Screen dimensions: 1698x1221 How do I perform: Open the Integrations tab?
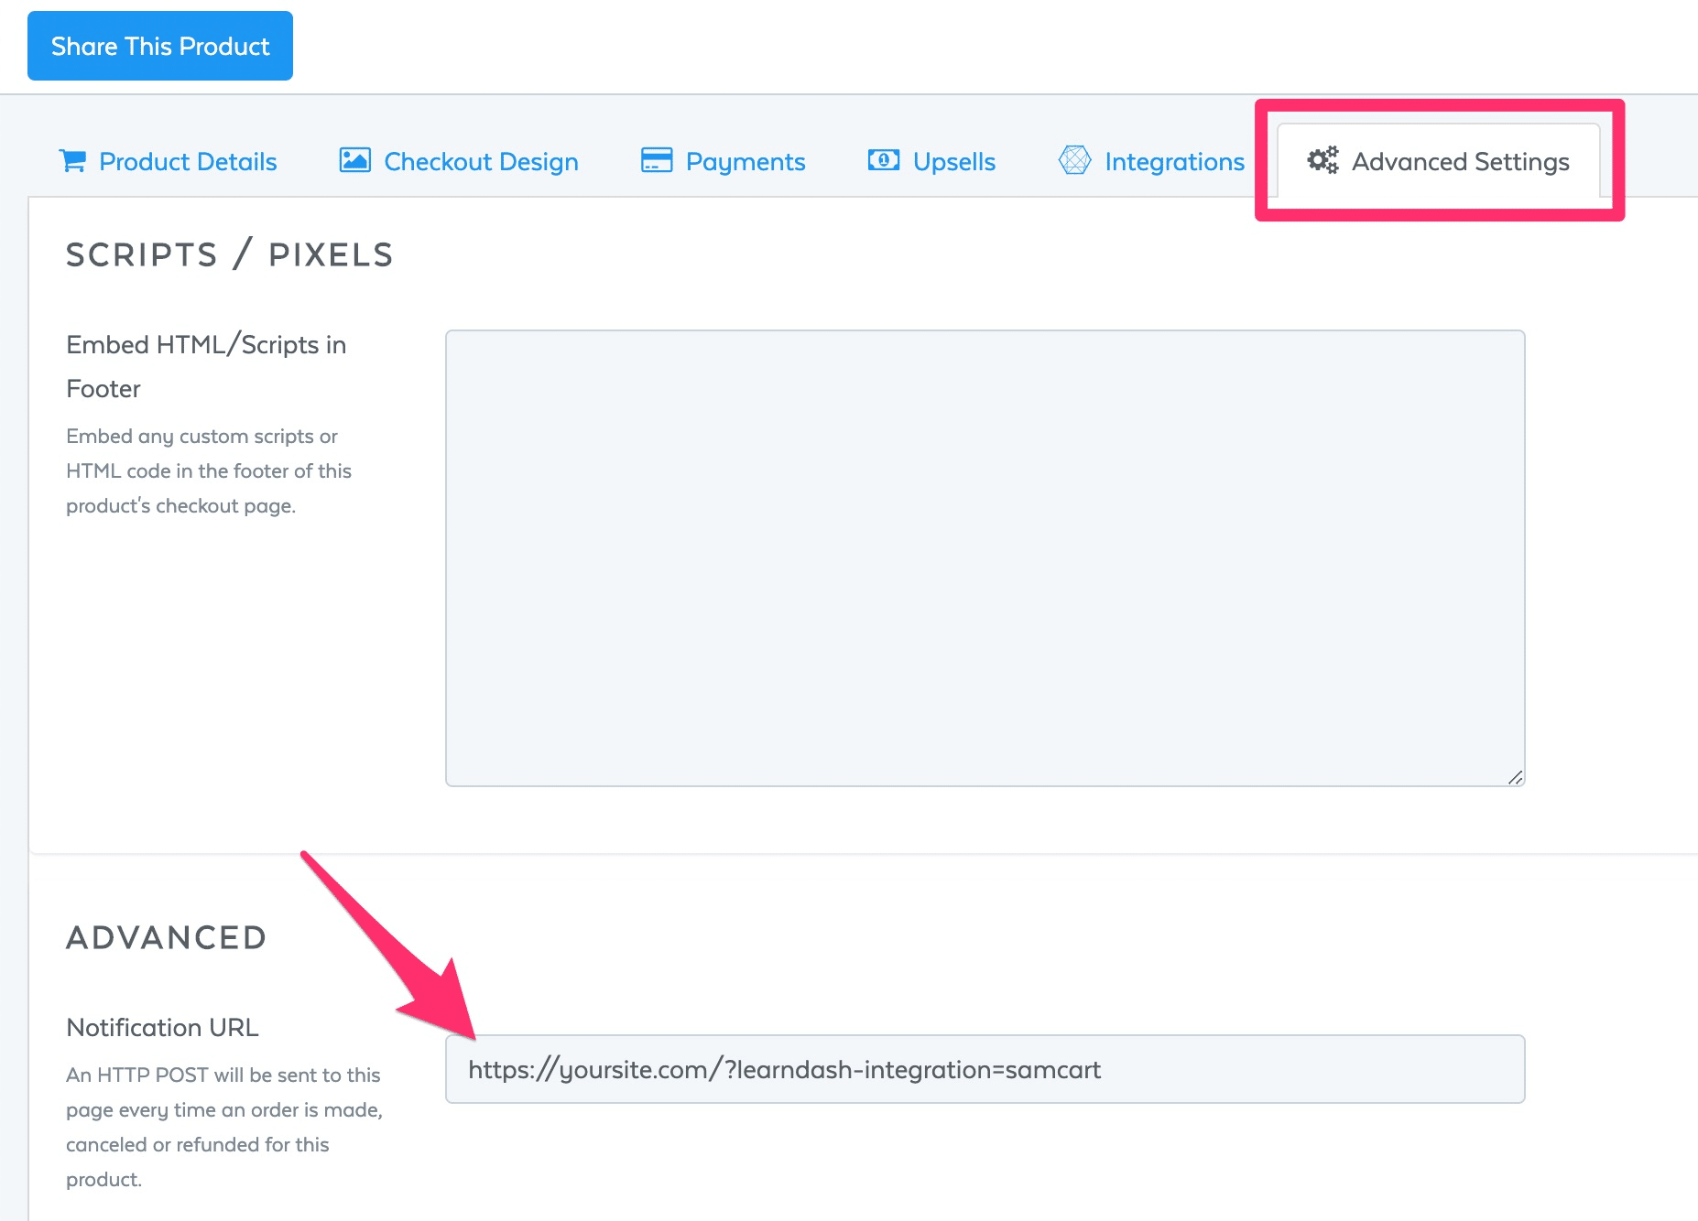[1151, 161]
